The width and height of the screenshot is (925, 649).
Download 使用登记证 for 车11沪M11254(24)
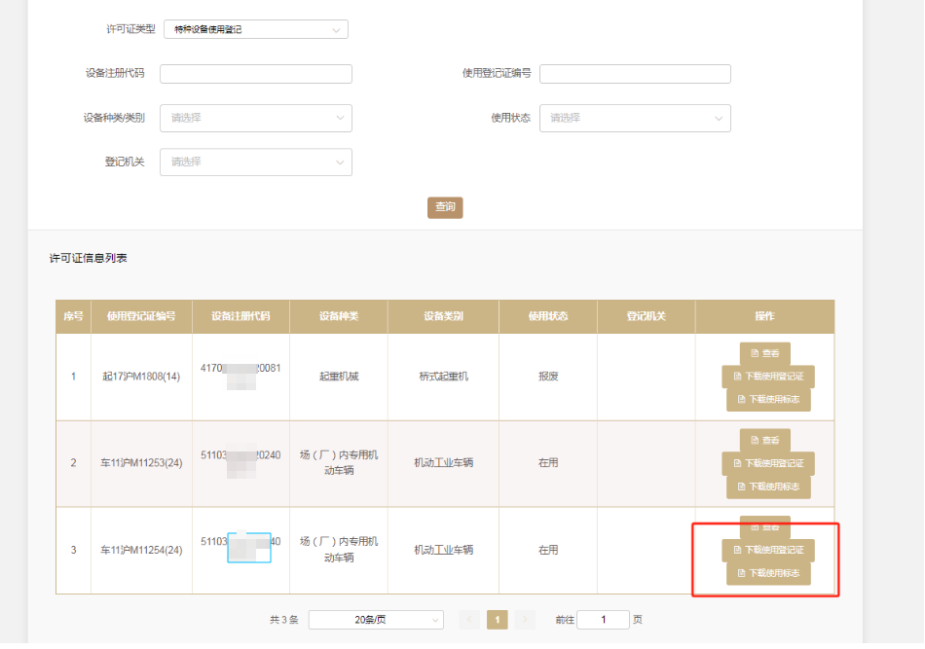(768, 551)
